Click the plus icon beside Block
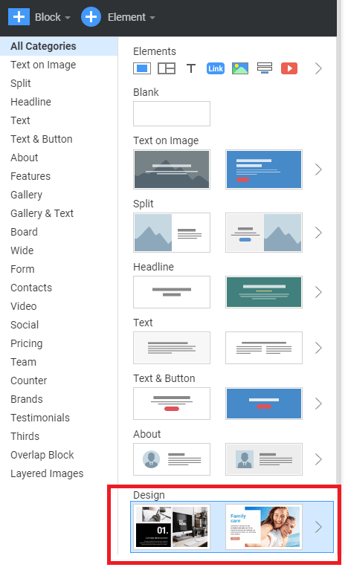The width and height of the screenshot is (348, 573). pyautogui.click(x=19, y=17)
